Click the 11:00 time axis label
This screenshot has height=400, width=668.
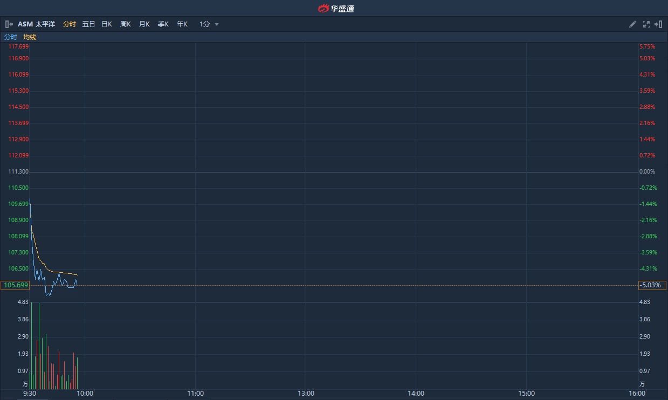195,394
